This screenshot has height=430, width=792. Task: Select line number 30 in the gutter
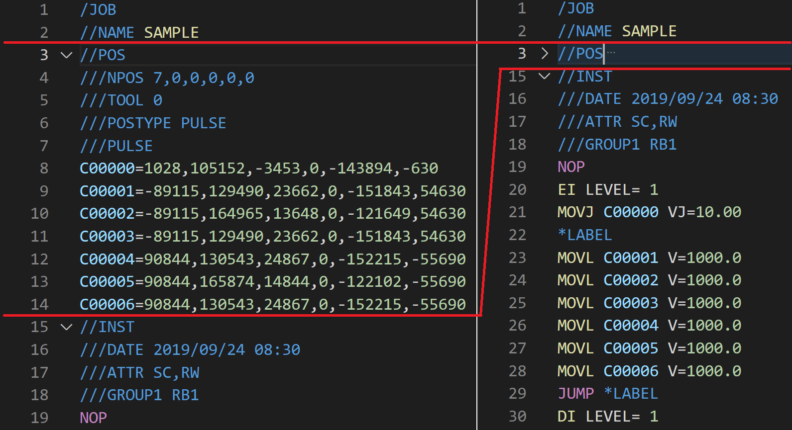coord(517,417)
